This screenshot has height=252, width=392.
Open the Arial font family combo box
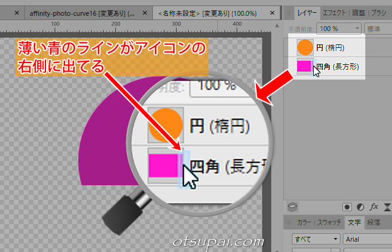click(368, 239)
